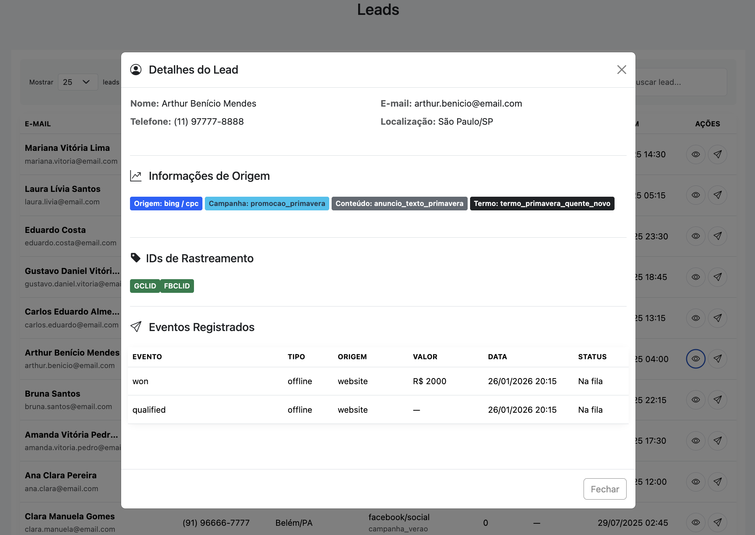The image size is (755, 535).
Task: Close the Detalhes do Lead modal
Action: 621,70
